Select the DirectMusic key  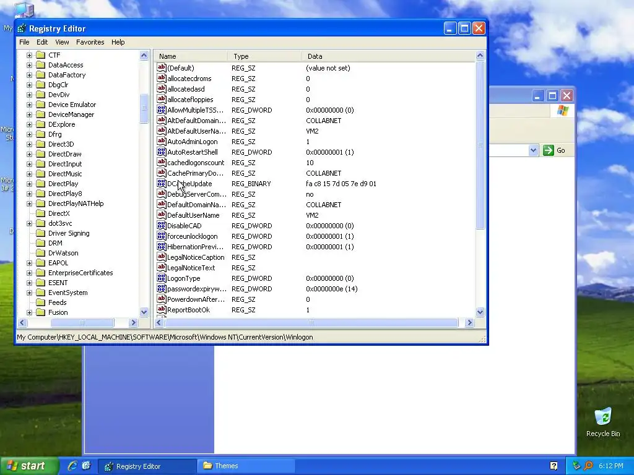click(x=65, y=174)
